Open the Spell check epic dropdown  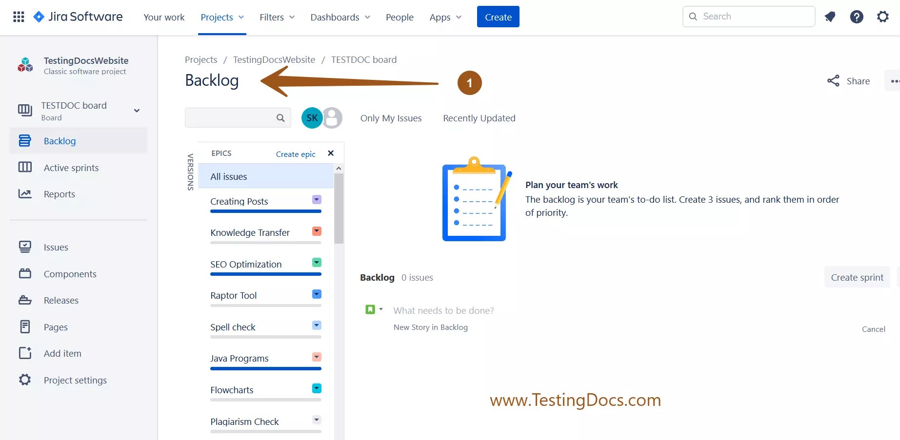[x=317, y=325]
